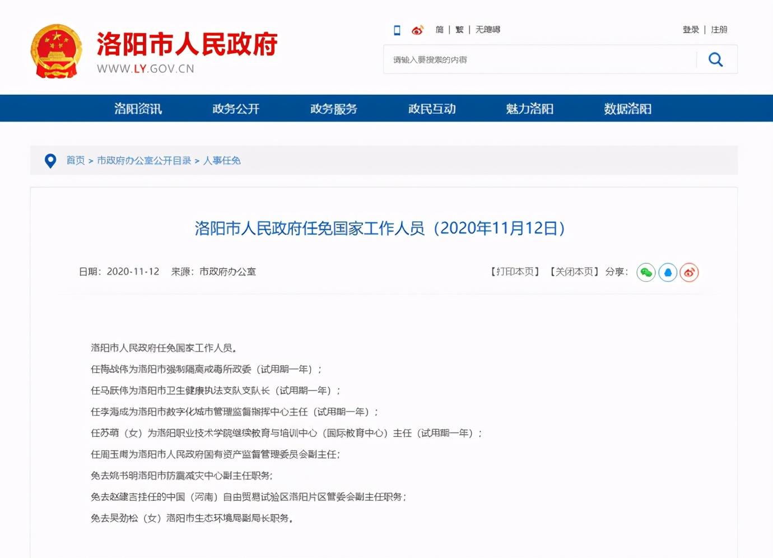Screen dimensions: 773x558
Task: Share the page via the blue QQ icon
Action: [667, 272]
